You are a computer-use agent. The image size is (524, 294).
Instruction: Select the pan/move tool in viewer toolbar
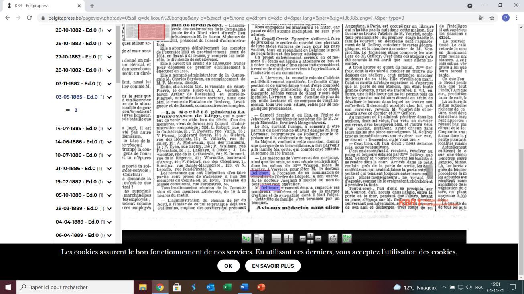tap(246, 238)
